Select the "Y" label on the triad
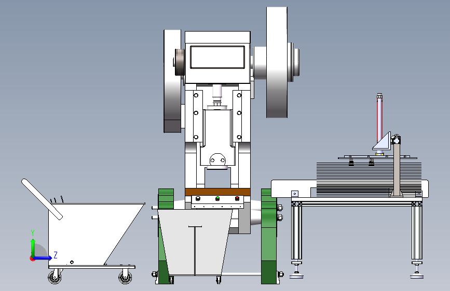The height and width of the screenshot is (291, 450). coord(33,233)
